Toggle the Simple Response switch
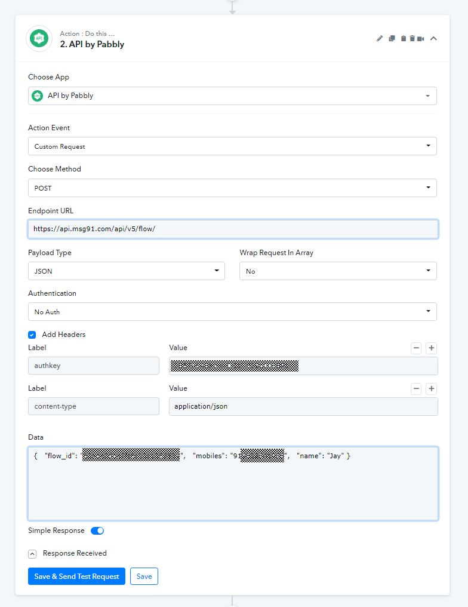The image size is (468, 607). (97, 531)
